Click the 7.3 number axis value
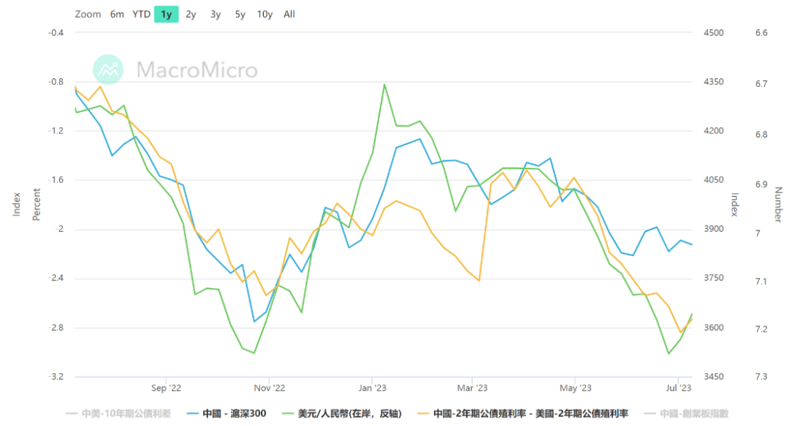Image resolution: width=789 pixels, height=426 pixels. coord(761,377)
